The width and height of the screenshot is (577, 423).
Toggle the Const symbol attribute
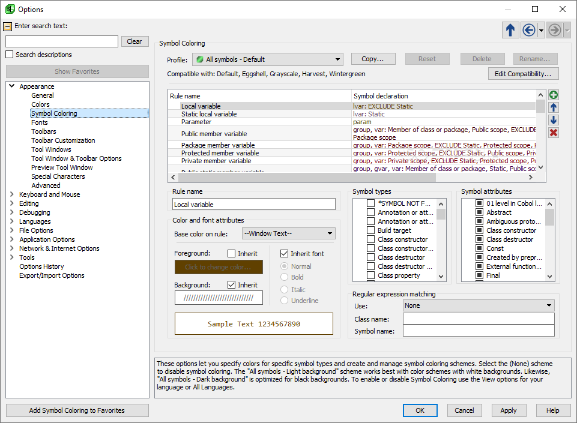[x=480, y=248]
